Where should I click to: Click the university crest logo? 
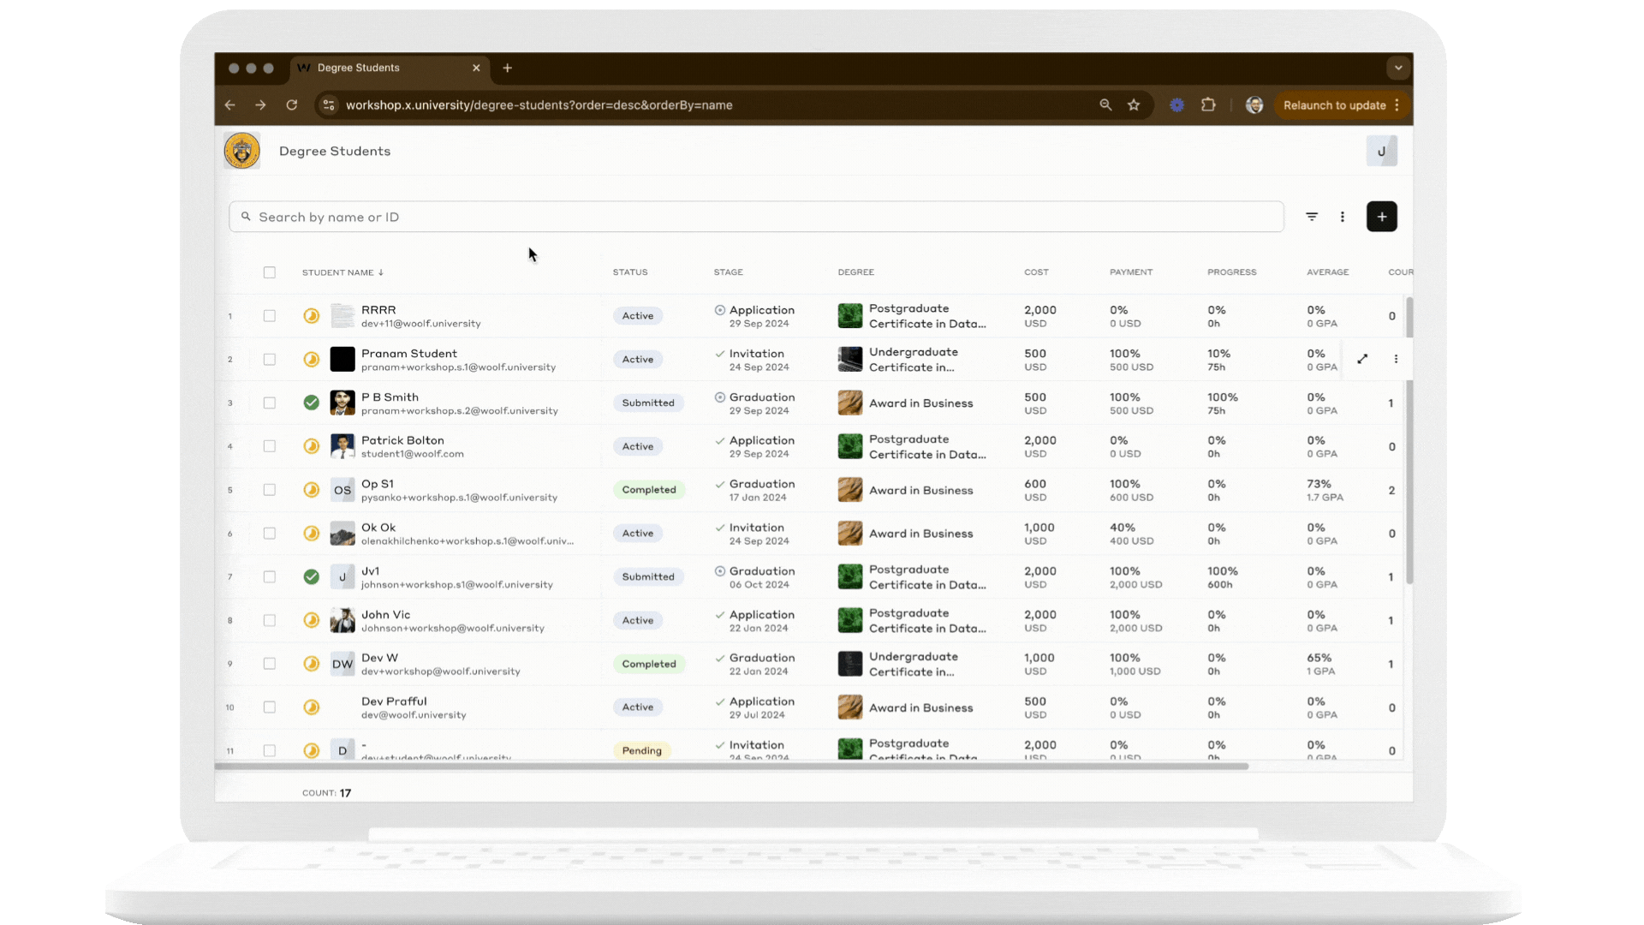pos(242,151)
